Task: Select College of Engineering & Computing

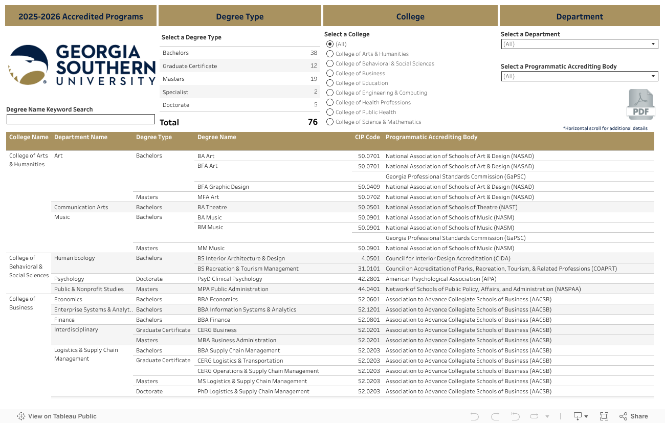Action: click(330, 93)
